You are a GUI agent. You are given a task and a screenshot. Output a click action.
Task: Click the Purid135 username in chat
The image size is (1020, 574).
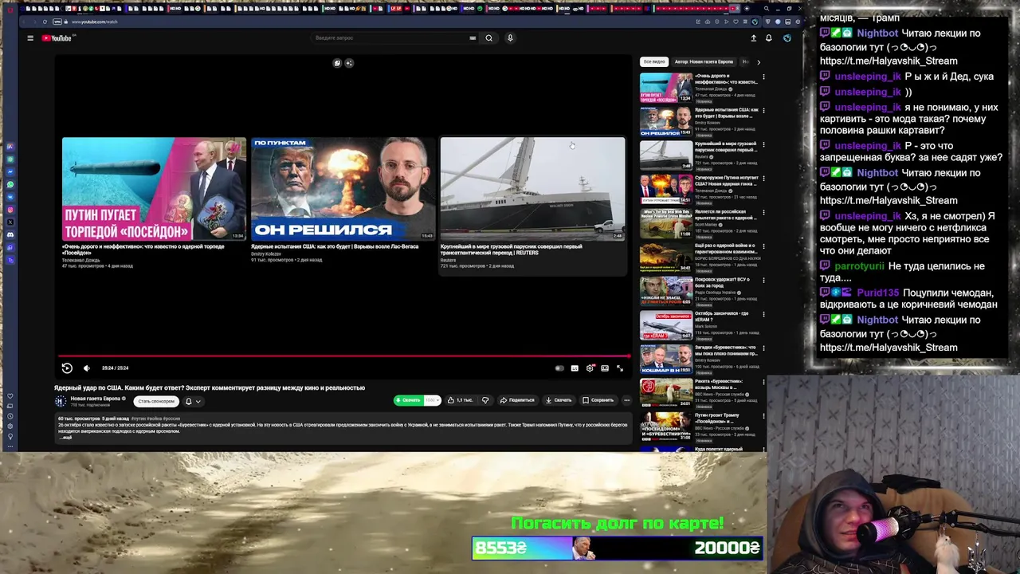pos(877,293)
